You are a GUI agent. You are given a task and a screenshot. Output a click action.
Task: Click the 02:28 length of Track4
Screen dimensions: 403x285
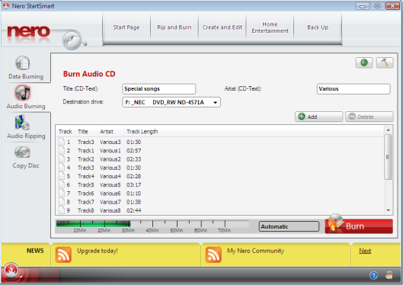(133, 176)
